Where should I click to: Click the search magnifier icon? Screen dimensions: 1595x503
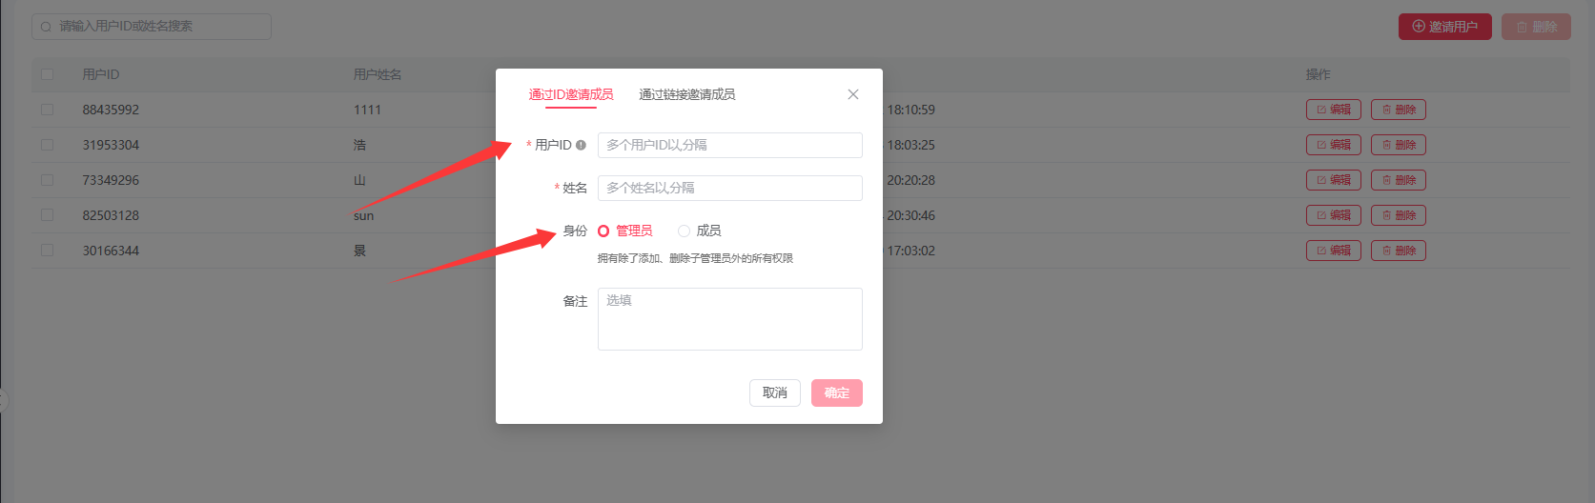point(46,27)
